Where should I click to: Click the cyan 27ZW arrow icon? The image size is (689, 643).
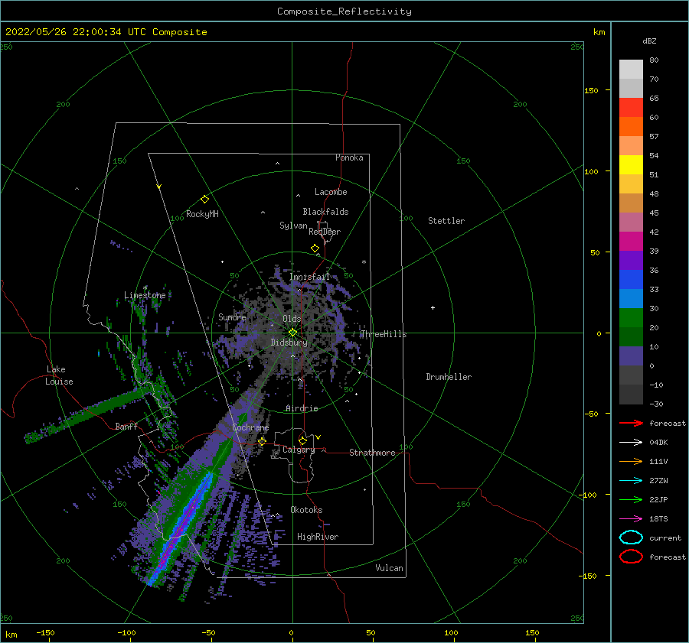(631, 481)
